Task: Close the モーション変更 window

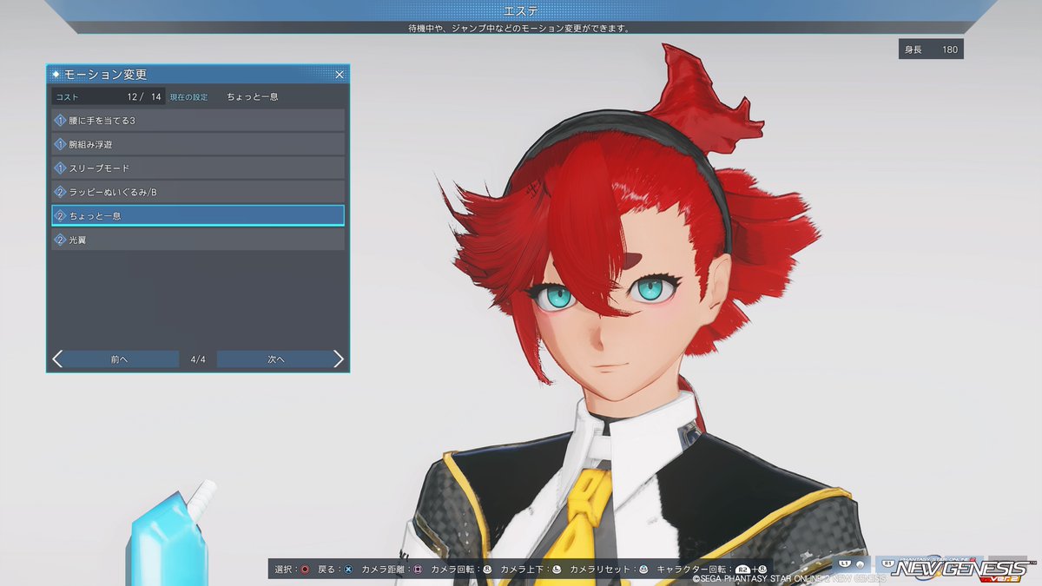Action: (340, 75)
